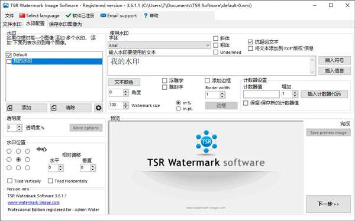Click the green checkmark registered icon
This screenshot has width=355, height=221.
pyautogui.click(x=68, y=15)
